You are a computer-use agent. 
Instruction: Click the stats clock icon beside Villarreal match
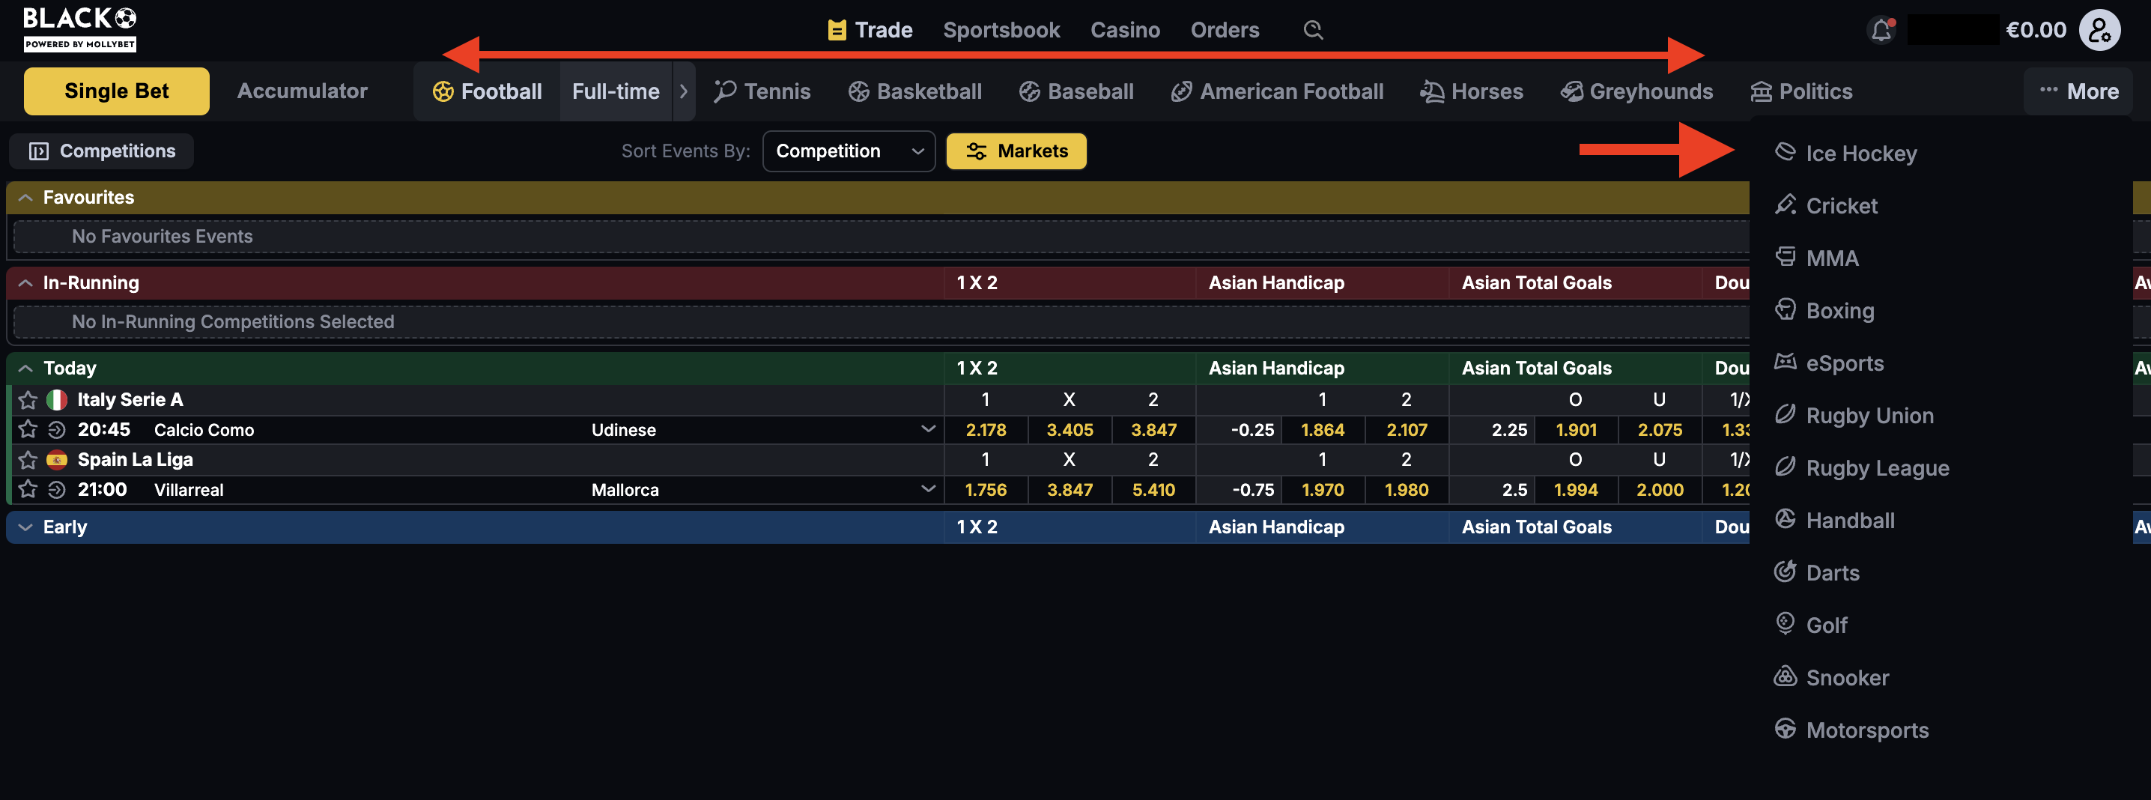click(x=56, y=489)
